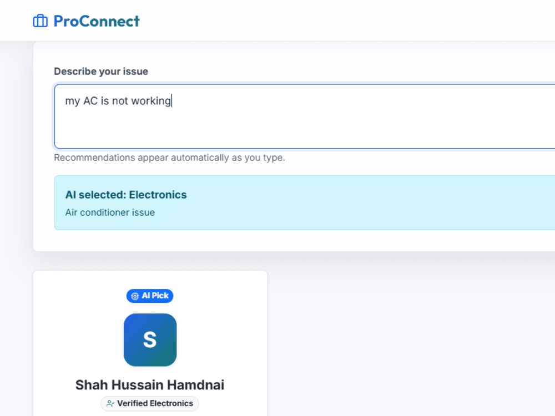This screenshot has width=555, height=416.
Task: Click the word 'Electronics' in AI selected banner
Action: click(x=158, y=195)
